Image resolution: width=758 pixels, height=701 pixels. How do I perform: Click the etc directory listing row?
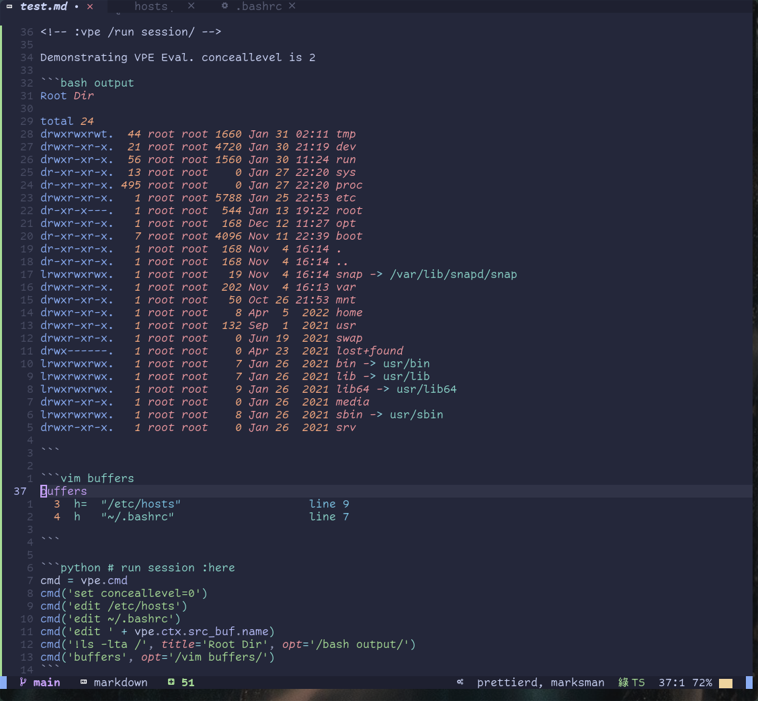(x=198, y=198)
